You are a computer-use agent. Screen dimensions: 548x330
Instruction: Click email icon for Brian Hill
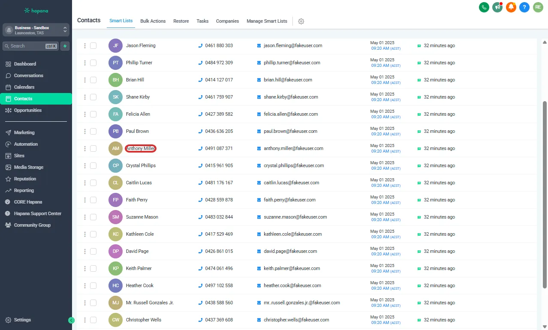pos(259,80)
